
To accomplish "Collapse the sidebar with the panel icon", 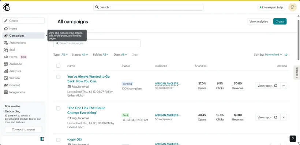I will [42, 139].
